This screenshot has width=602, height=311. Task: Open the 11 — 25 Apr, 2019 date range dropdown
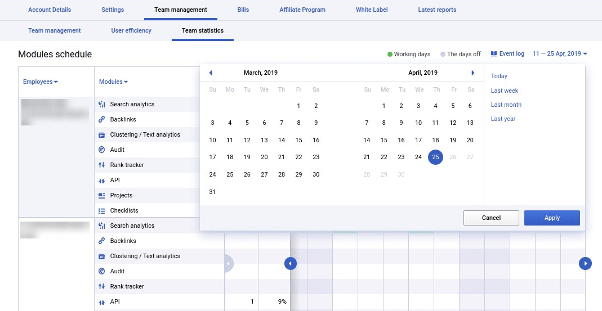560,54
